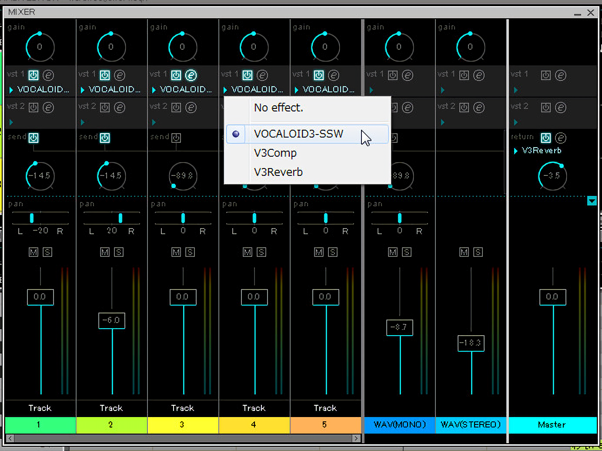Toggle vst 1 power on Track 3
Screen dimensions: 602x451
pyautogui.click(x=176, y=75)
